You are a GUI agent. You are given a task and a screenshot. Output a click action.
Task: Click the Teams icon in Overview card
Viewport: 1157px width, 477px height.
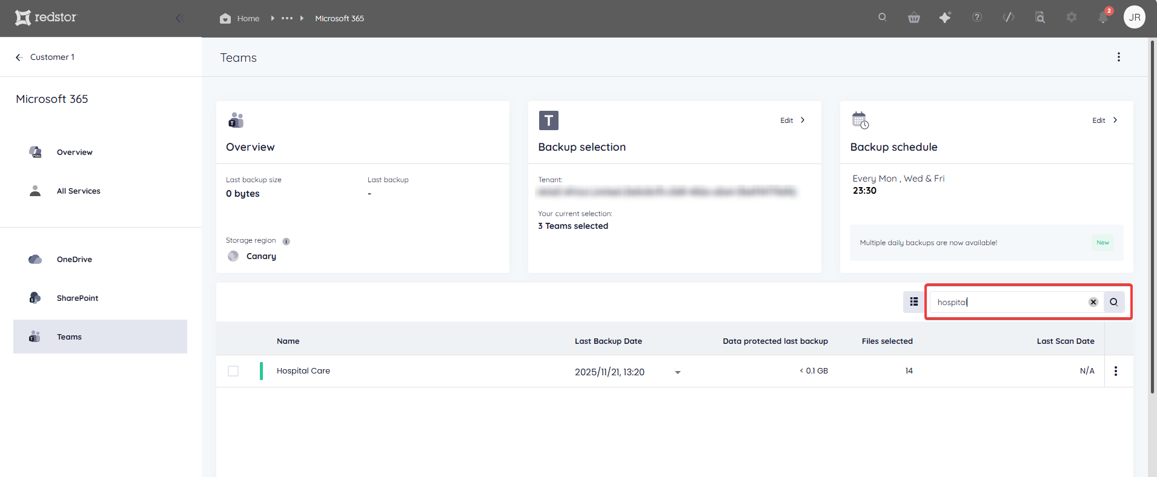tap(236, 120)
